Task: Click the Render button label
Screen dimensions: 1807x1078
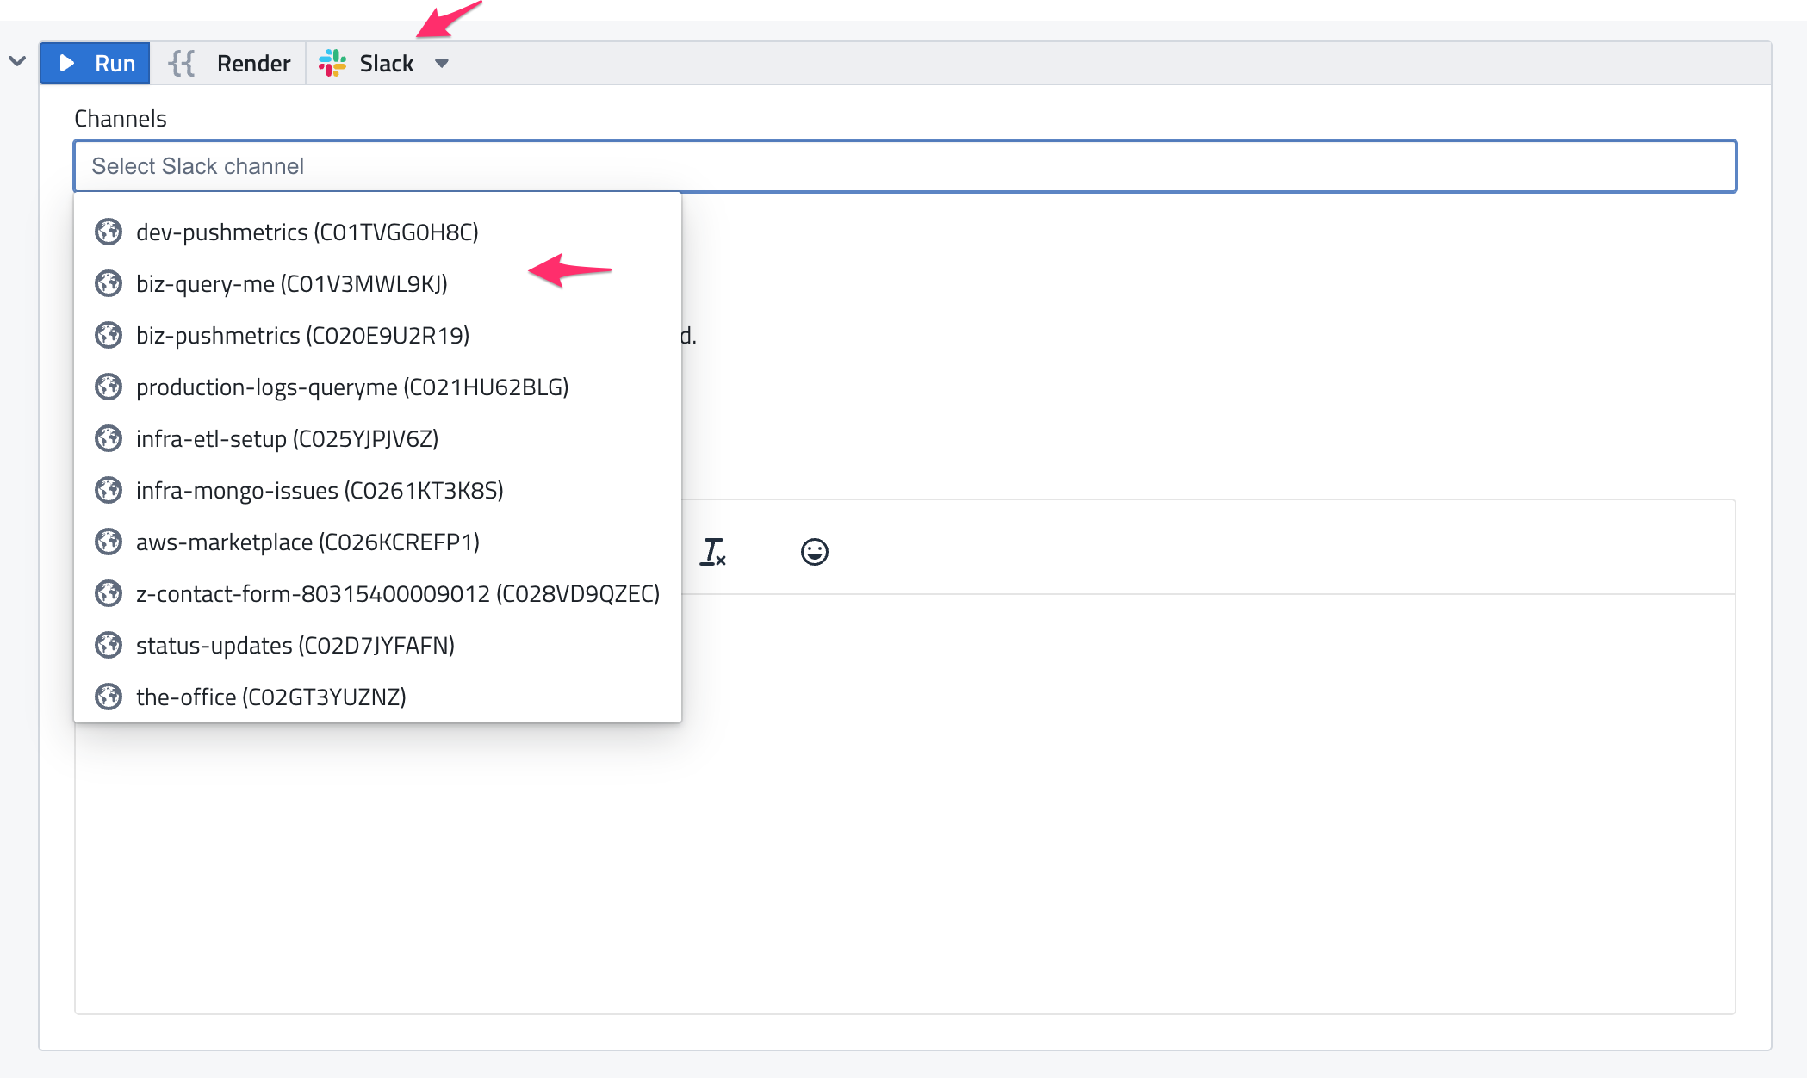Action: (x=253, y=64)
